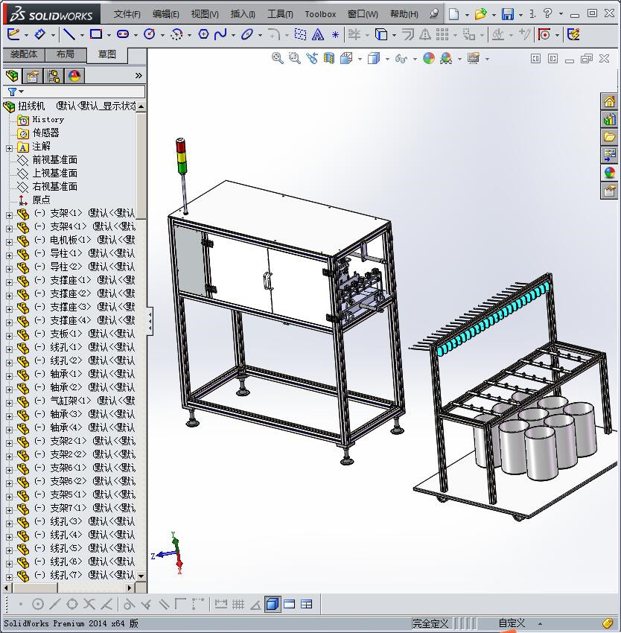Open Design Library in task pane
This screenshot has width=621, height=633.
pos(609,119)
